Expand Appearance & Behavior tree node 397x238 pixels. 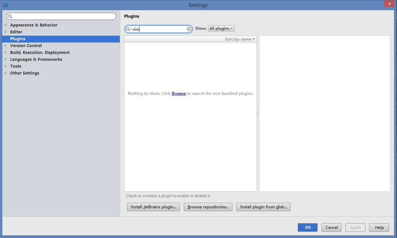6,25
